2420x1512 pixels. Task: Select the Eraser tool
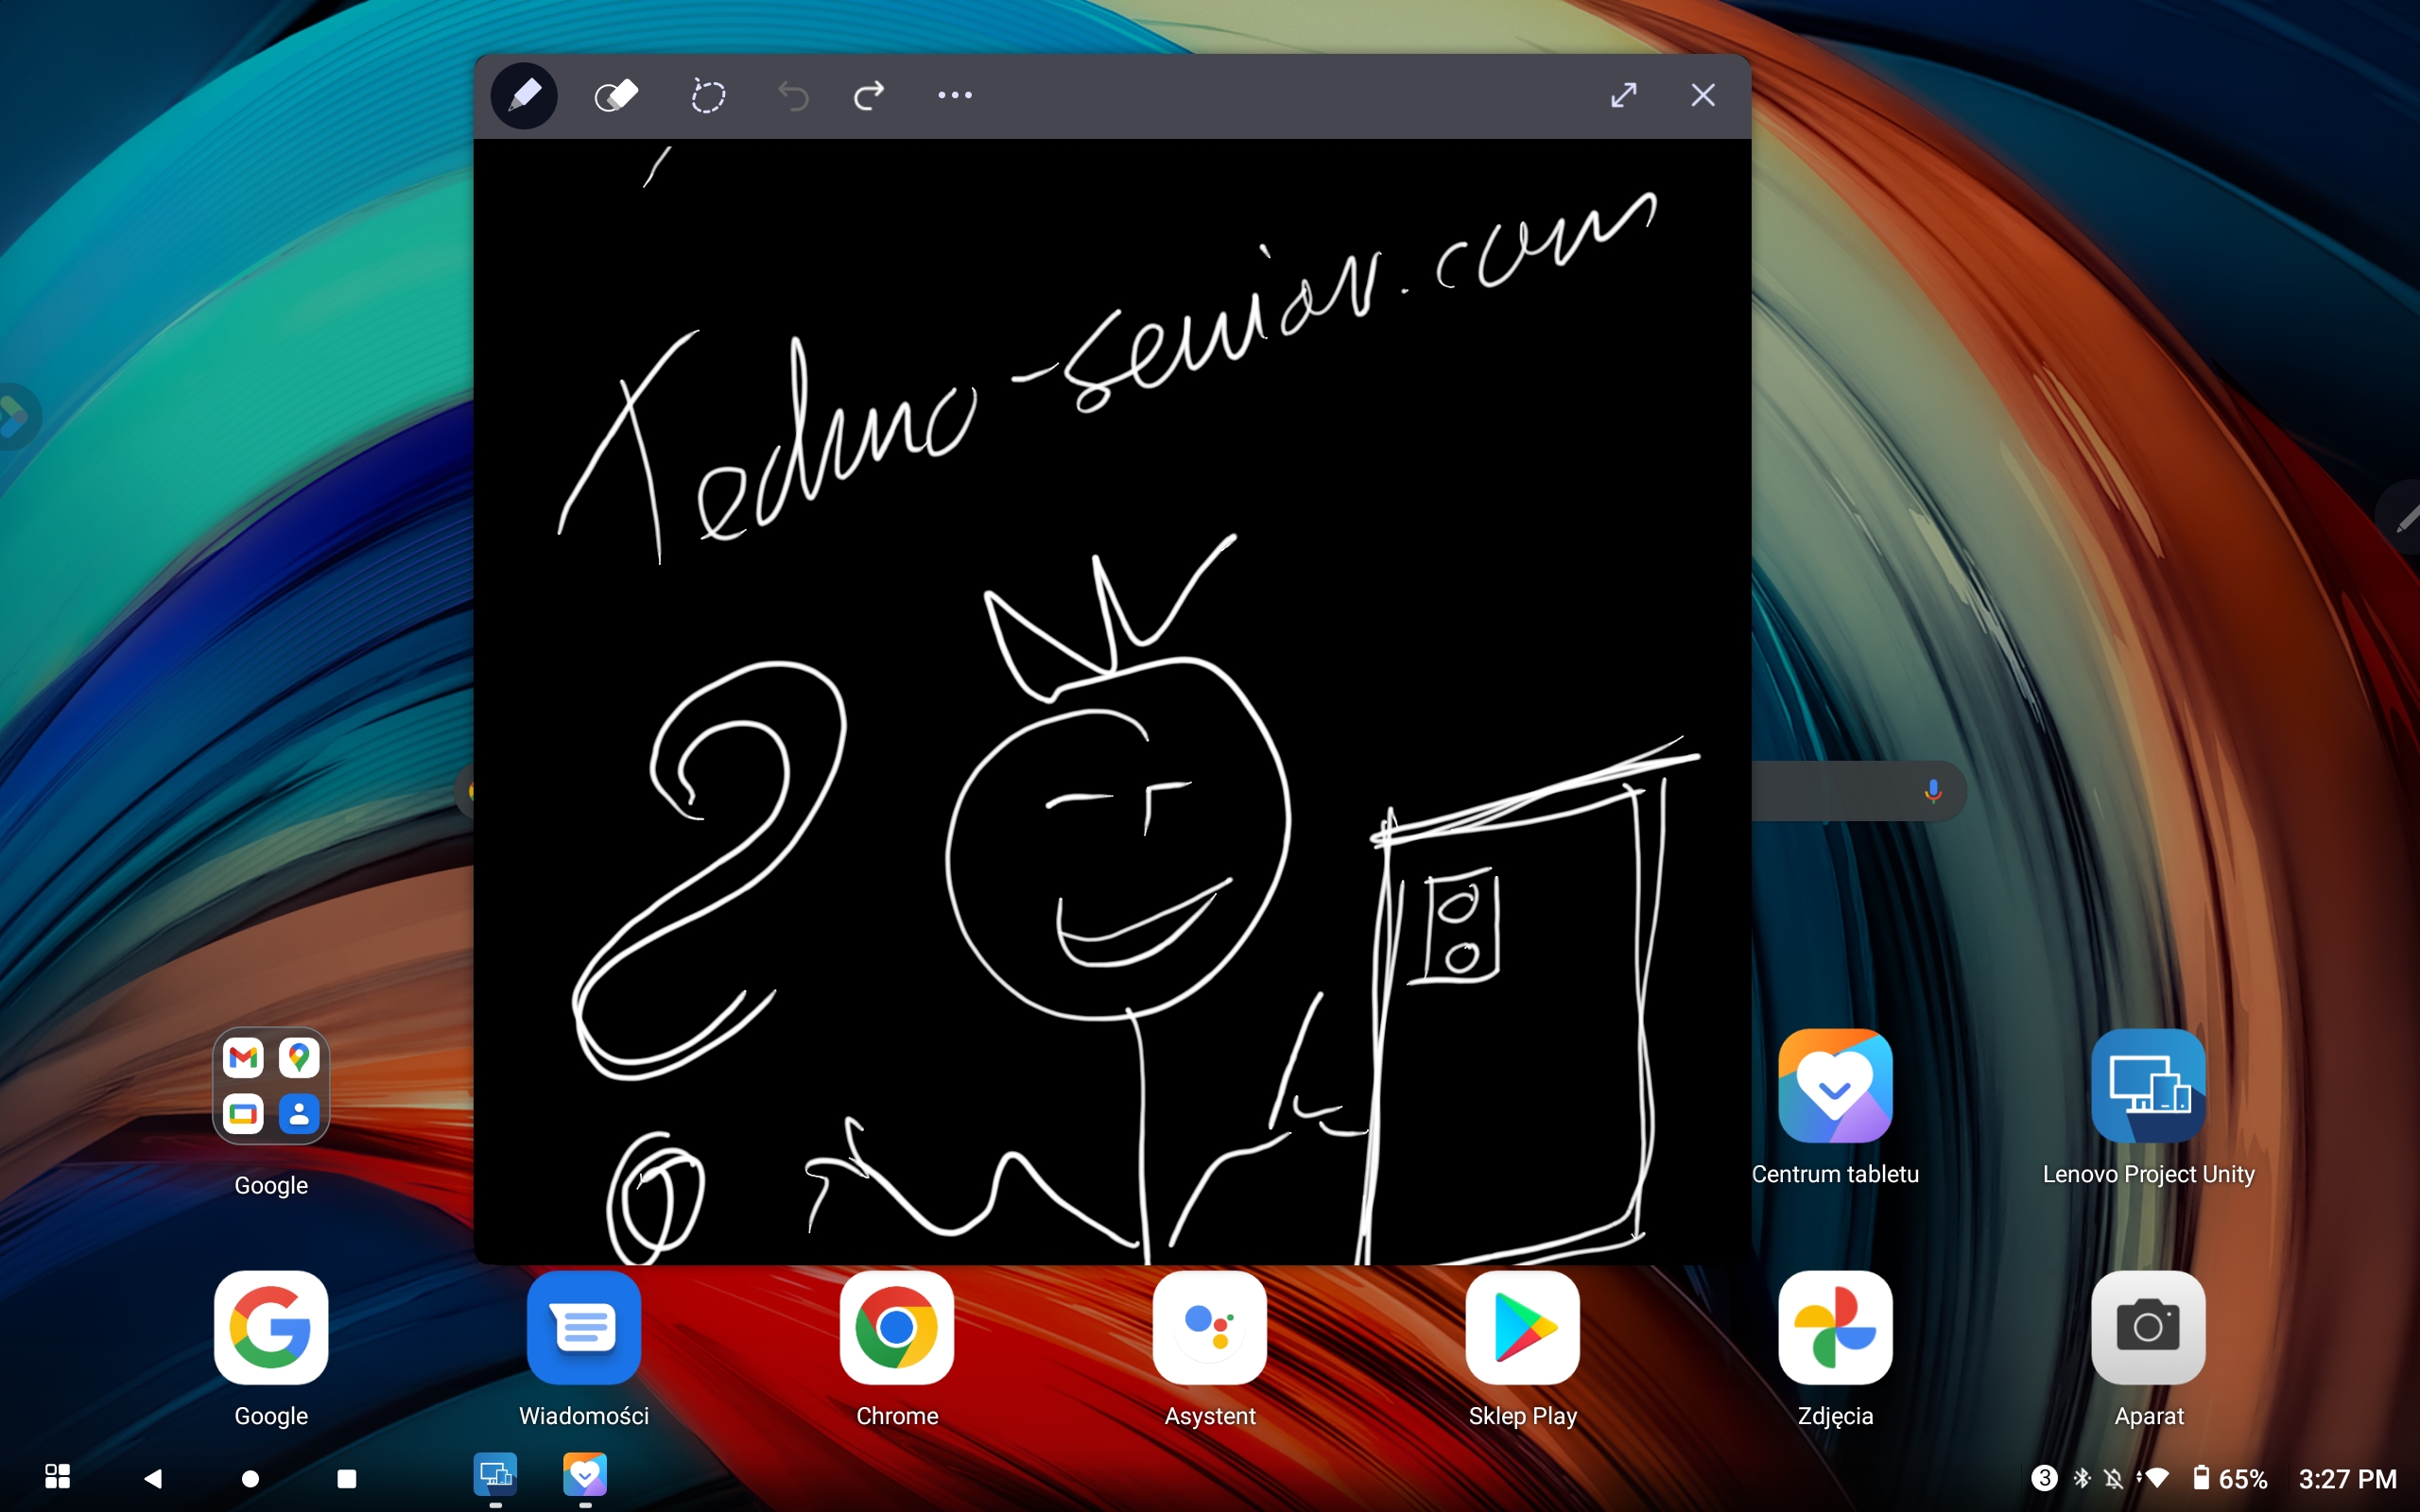click(x=616, y=96)
